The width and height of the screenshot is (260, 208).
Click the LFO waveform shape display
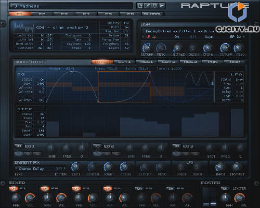(199, 78)
